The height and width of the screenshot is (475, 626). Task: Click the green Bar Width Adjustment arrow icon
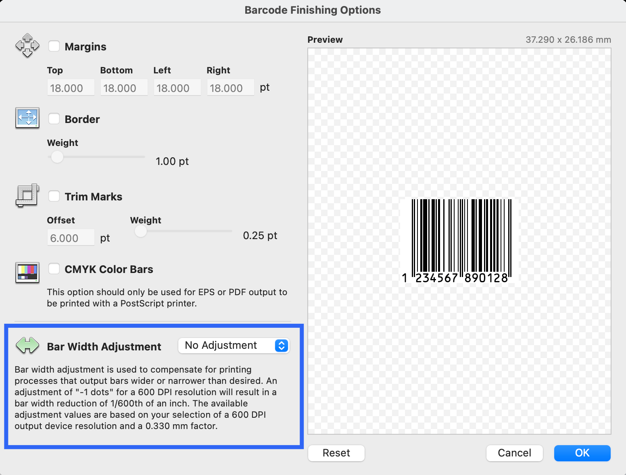(x=27, y=346)
